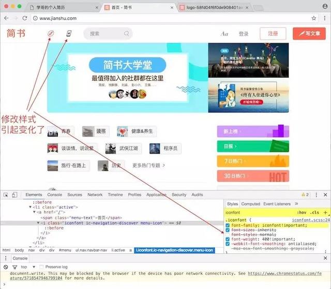Clear console with the ban icon
The height and width of the screenshot is (289, 331).
(6, 267)
